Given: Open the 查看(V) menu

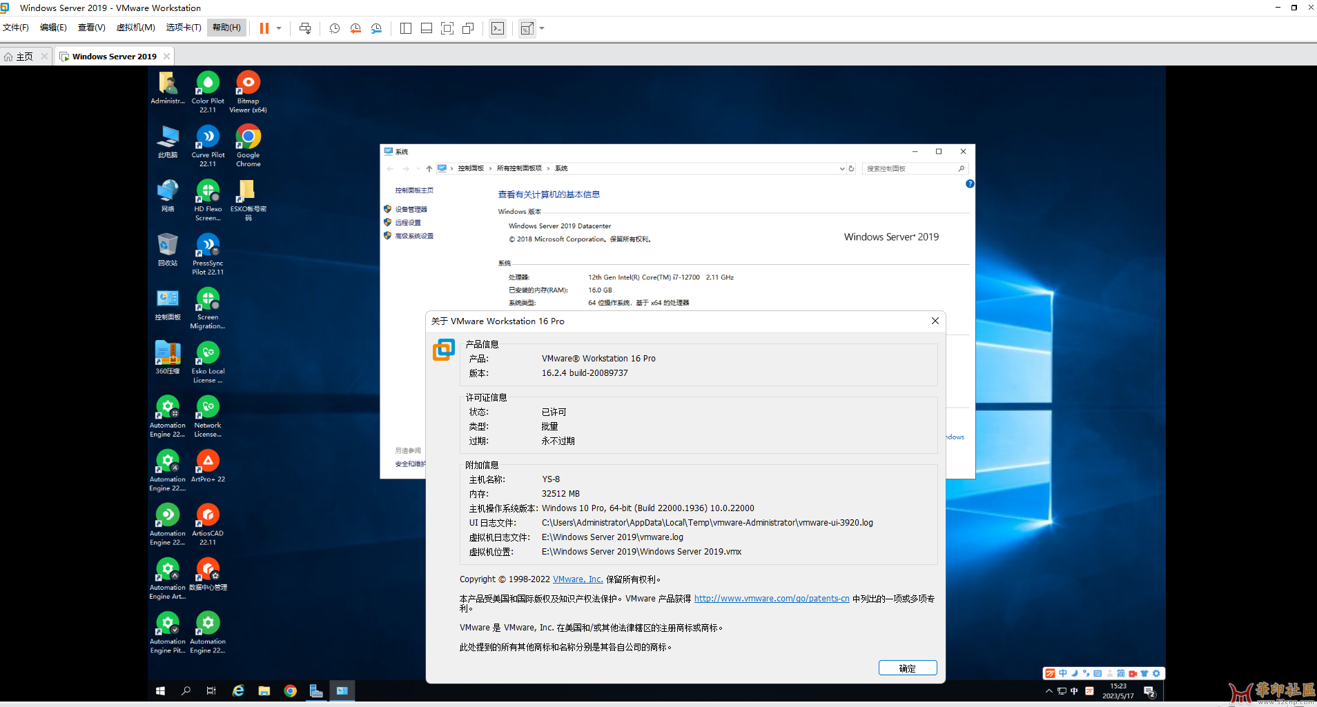Looking at the screenshot, I should [x=92, y=28].
